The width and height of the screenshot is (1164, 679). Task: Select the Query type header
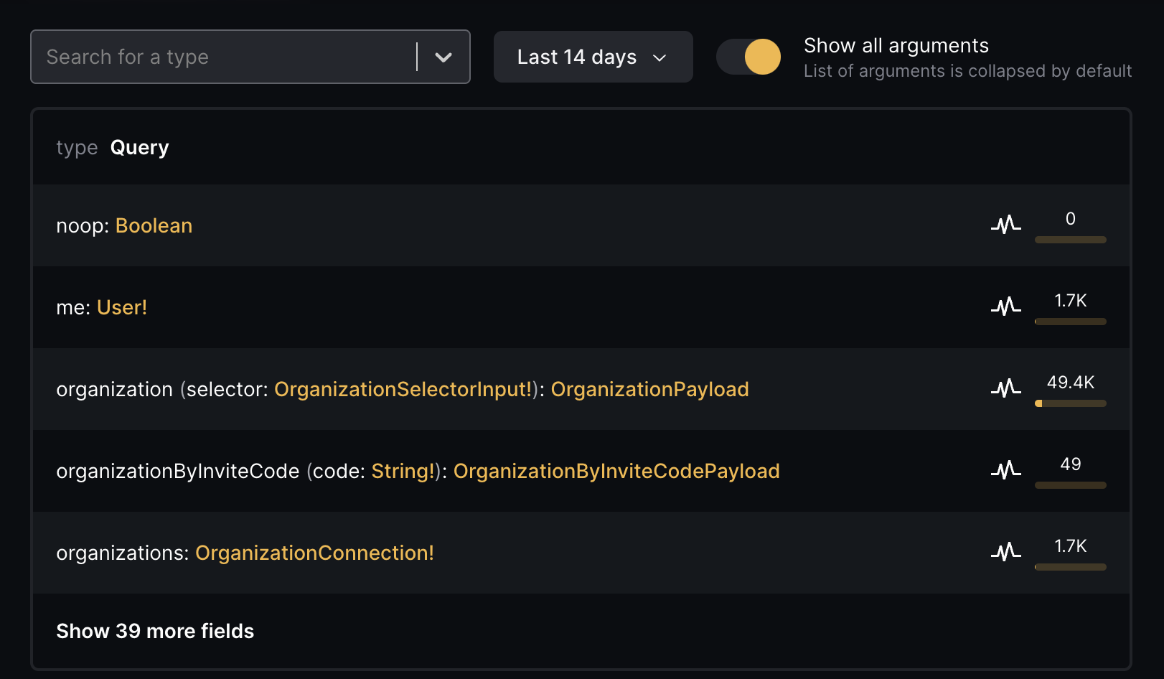[139, 147]
